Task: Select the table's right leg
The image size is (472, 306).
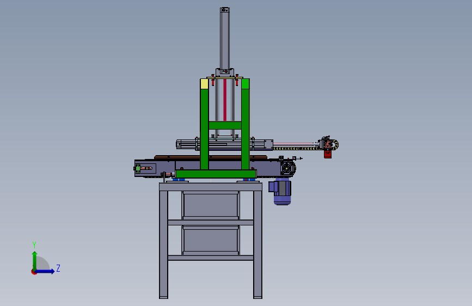Action: tap(258, 244)
